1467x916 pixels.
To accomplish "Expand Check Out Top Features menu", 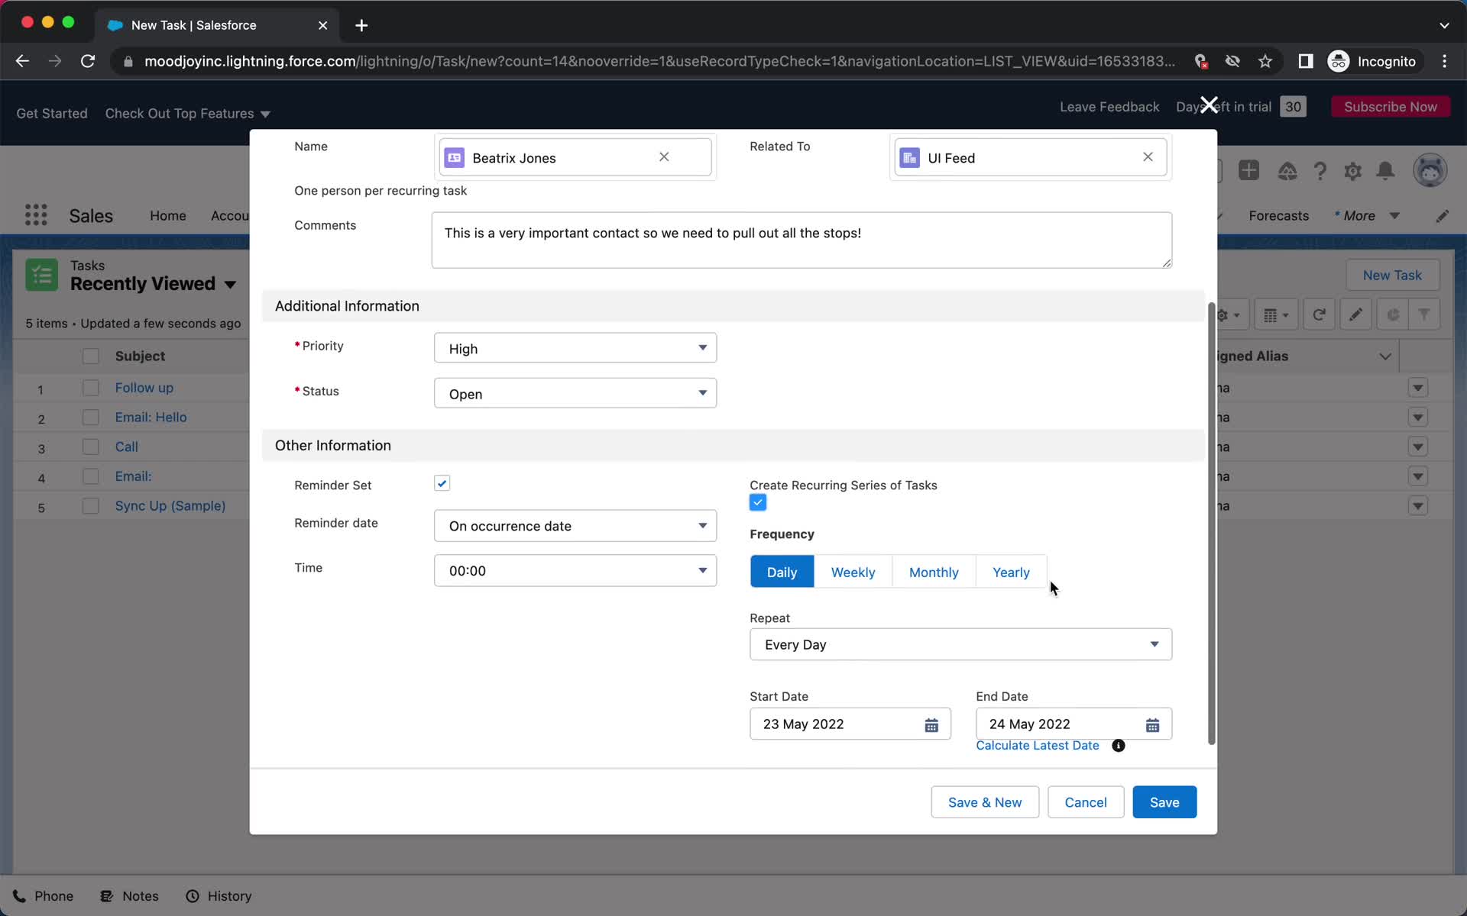I will (x=188, y=114).
